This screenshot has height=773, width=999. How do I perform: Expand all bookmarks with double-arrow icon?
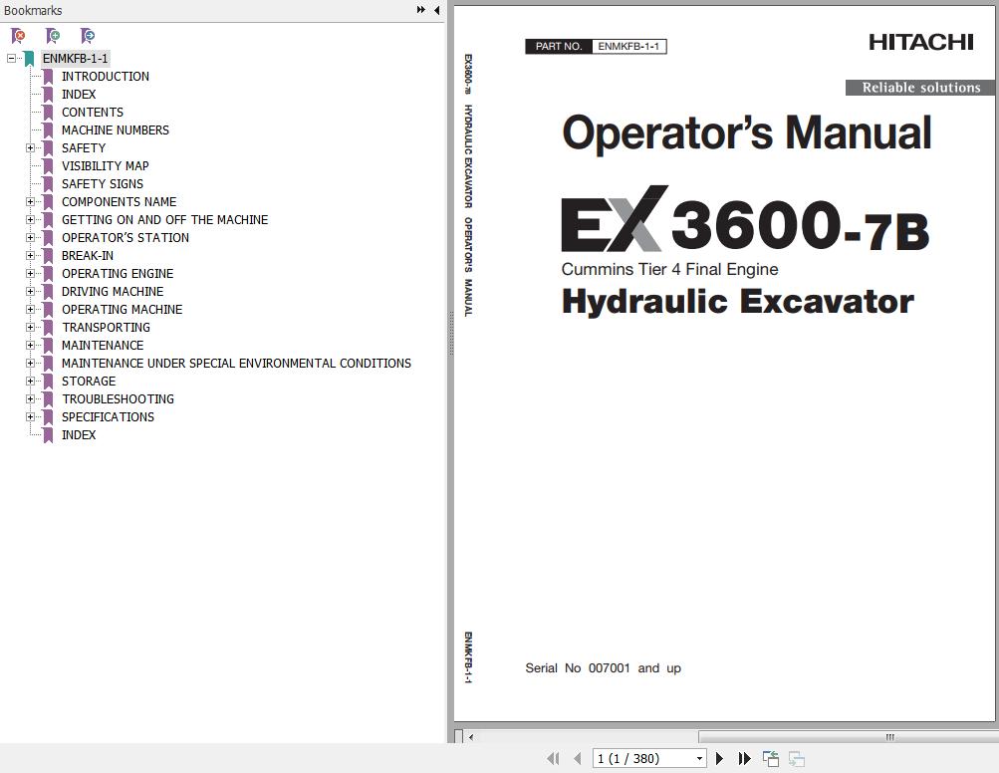(x=421, y=10)
